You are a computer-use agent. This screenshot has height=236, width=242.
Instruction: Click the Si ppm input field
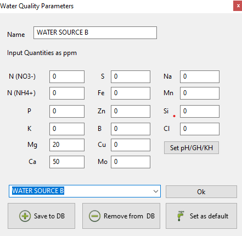[200, 111]
